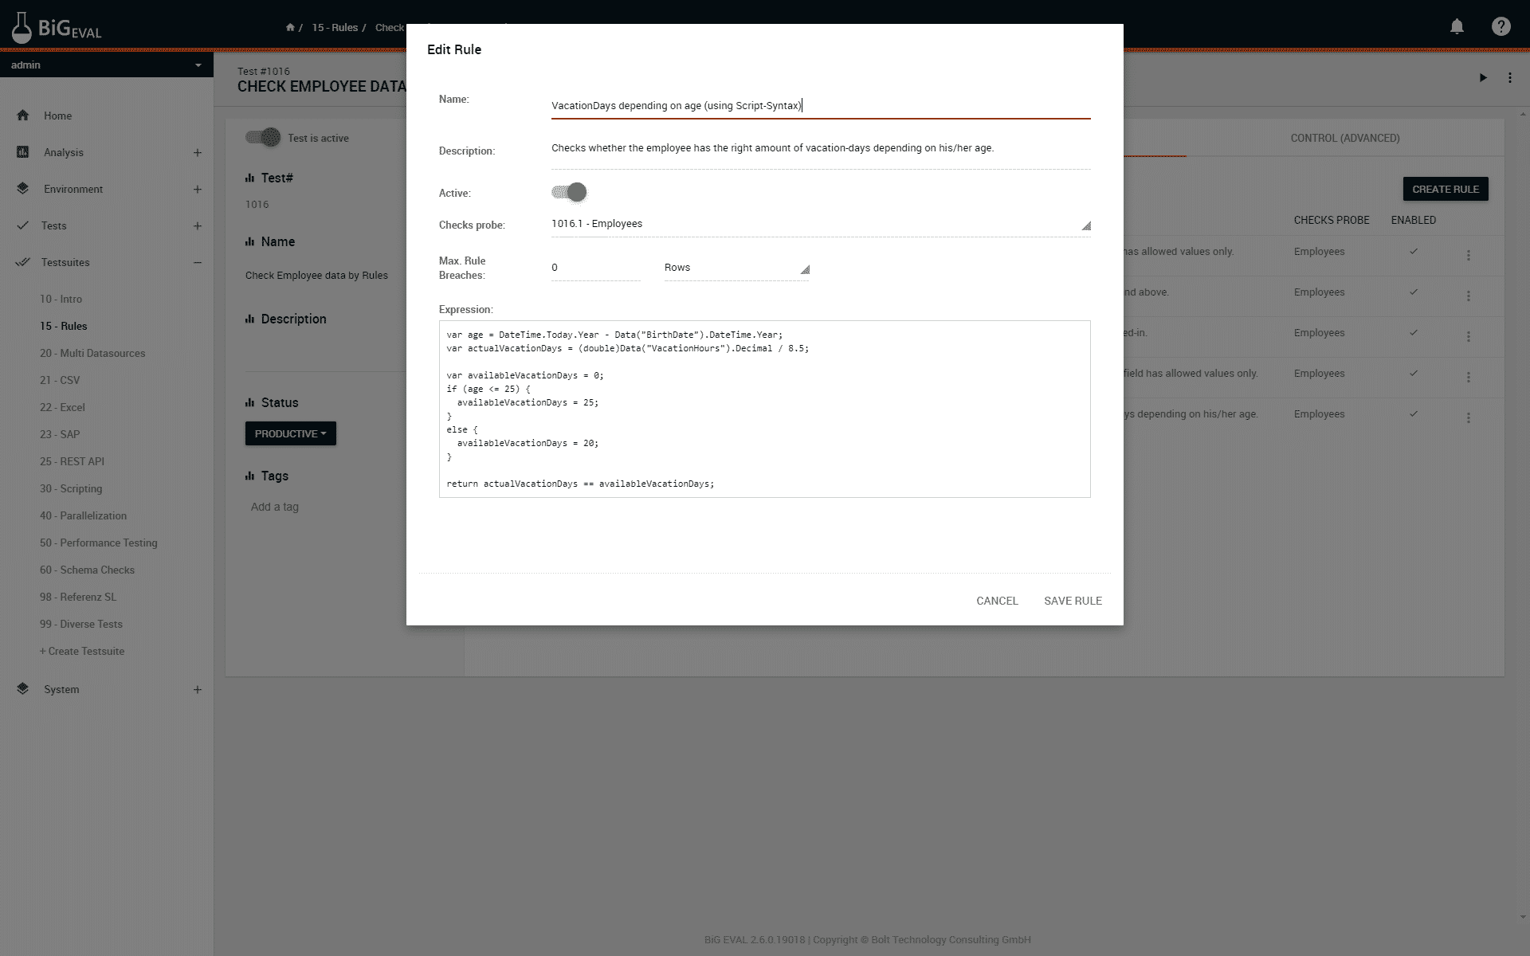
Task: Open row menu for allowed values only rule
Action: click(1468, 256)
